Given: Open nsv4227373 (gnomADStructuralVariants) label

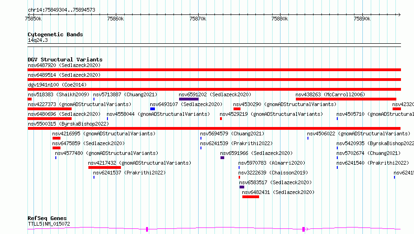Looking at the screenshot, I should click(80, 104).
